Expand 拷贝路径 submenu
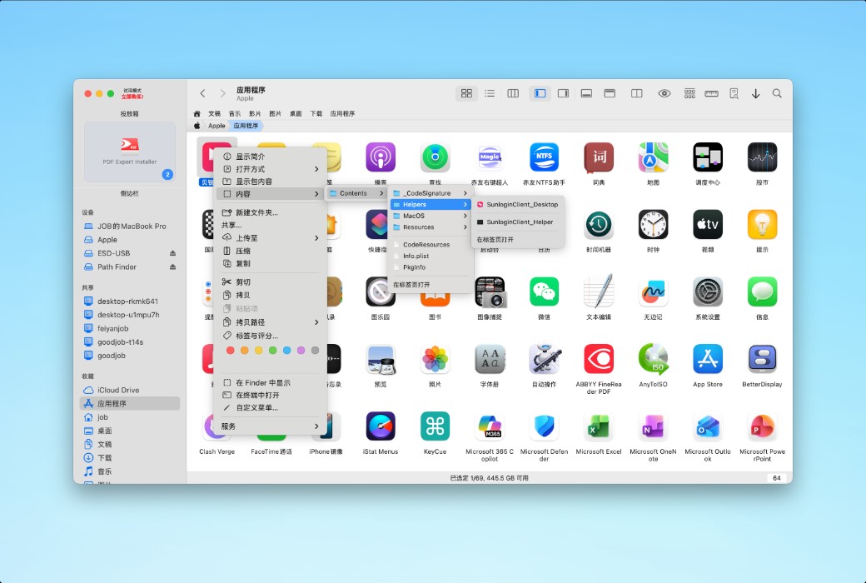The image size is (866, 583). pos(271,322)
